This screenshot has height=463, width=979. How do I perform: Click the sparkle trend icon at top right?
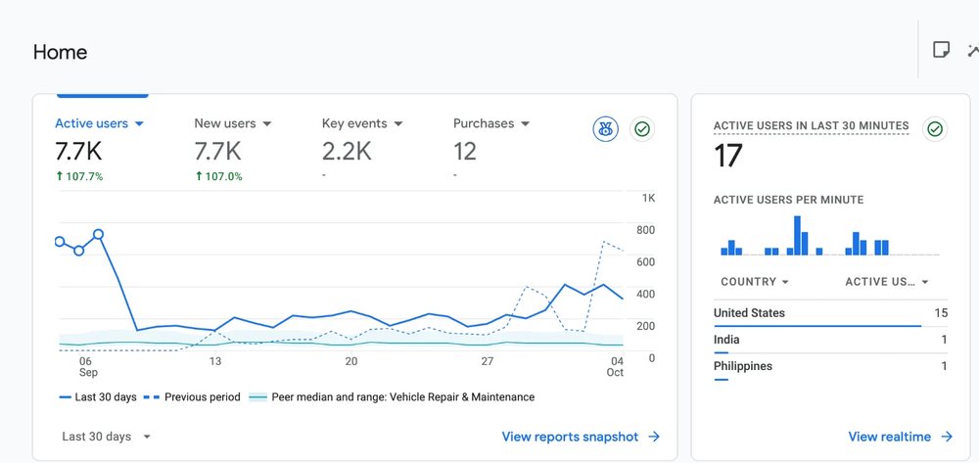[x=973, y=50]
